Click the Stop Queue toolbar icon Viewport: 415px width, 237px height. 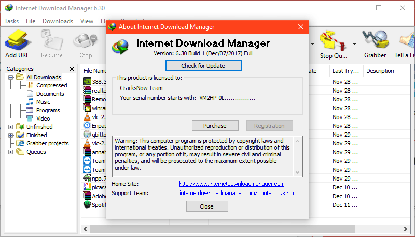click(333, 40)
